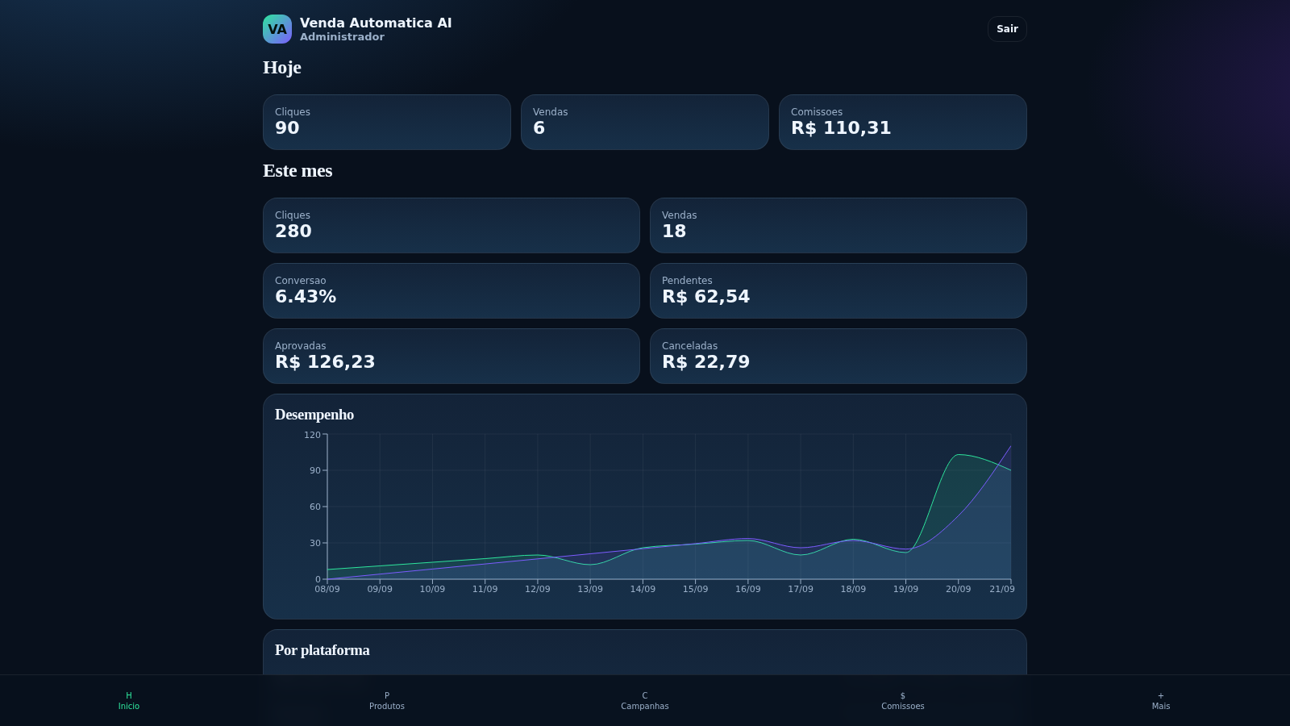Click the Administrador role label
Screen dimensions: 1290x726
click(x=342, y=37)
